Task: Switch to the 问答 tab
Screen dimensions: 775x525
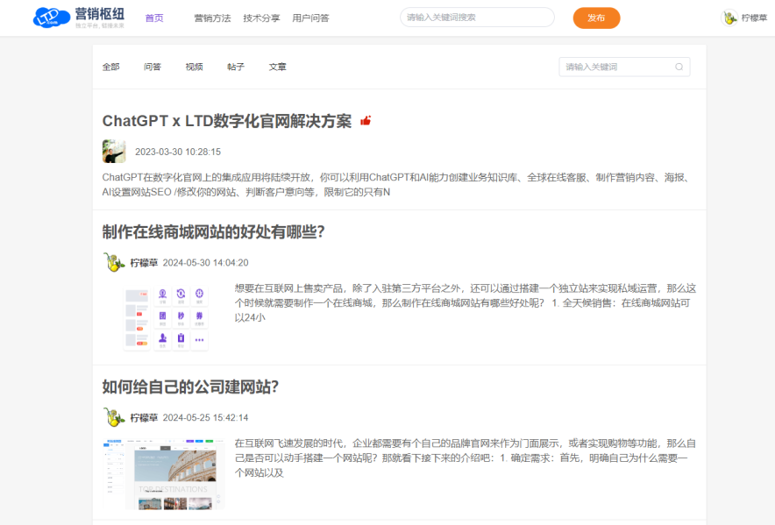Action: (153, 67)
